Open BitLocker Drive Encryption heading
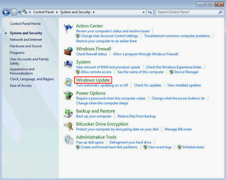The image size is (226, 180). click(x=102, y=124)
